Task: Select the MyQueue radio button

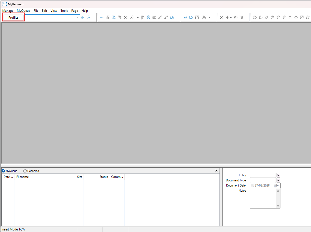Action: pyautogui.click(x=3, y=171)
